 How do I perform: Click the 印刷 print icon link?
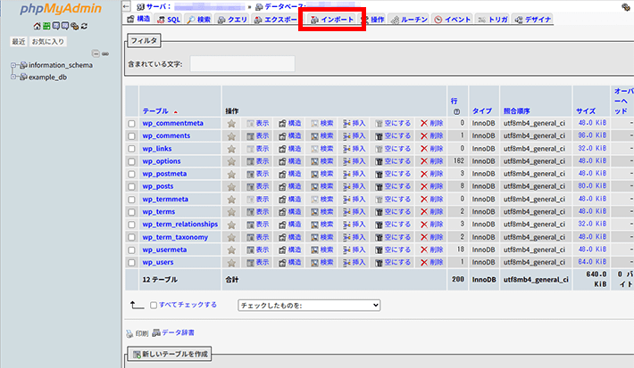tap(137, 333)
